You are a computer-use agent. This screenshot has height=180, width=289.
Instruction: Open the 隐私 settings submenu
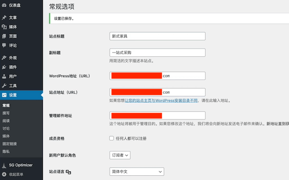point(6,152)
